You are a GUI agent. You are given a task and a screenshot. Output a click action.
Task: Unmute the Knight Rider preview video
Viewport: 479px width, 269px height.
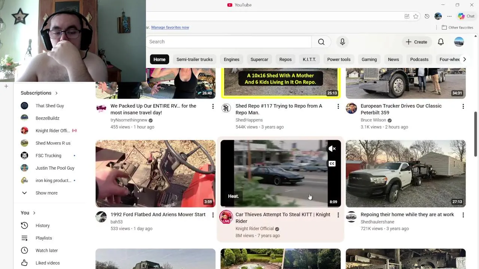coord(332,149)
